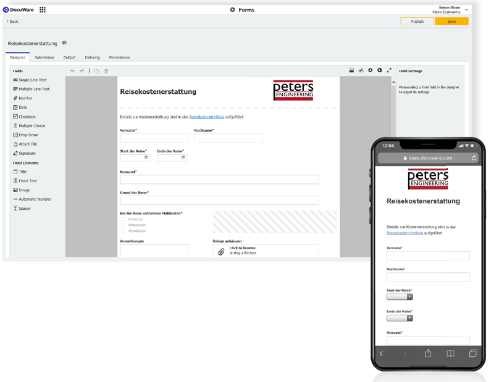Image resolution: width=494 pixels, height=382 pixels.
Task: Open the DocuWare apps grid menu
Action: (41, 9)
